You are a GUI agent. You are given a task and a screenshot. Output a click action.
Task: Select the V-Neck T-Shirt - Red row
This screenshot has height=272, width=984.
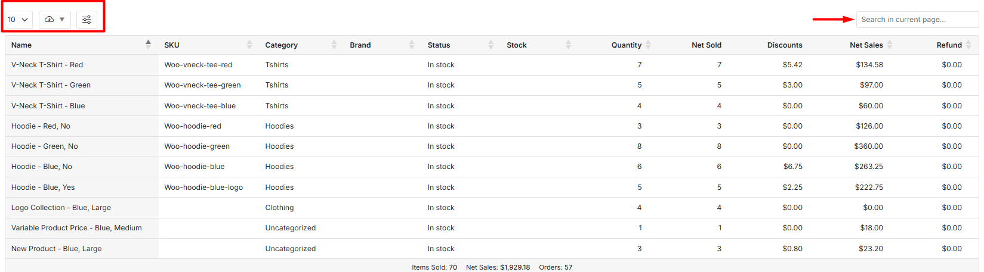pyautogui.click(x=47, y=65)
